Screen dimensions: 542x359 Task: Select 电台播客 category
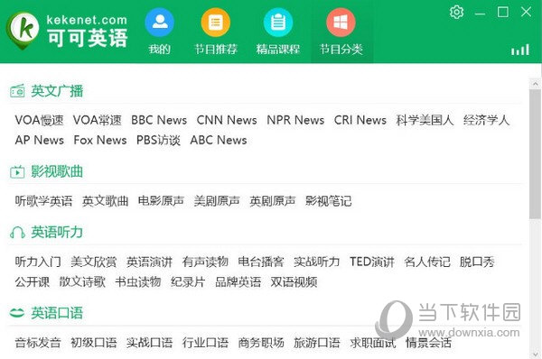(x=261, y=262)
